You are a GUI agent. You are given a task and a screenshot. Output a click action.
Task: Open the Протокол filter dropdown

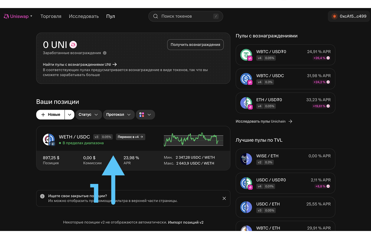click(119, 115)
